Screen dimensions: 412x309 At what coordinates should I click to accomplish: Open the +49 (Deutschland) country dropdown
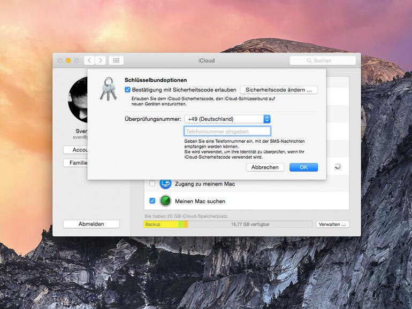[x=227, y=119]
